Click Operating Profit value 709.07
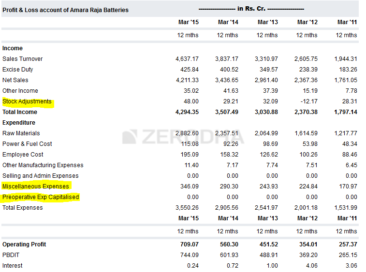 (x=190, y=244)
